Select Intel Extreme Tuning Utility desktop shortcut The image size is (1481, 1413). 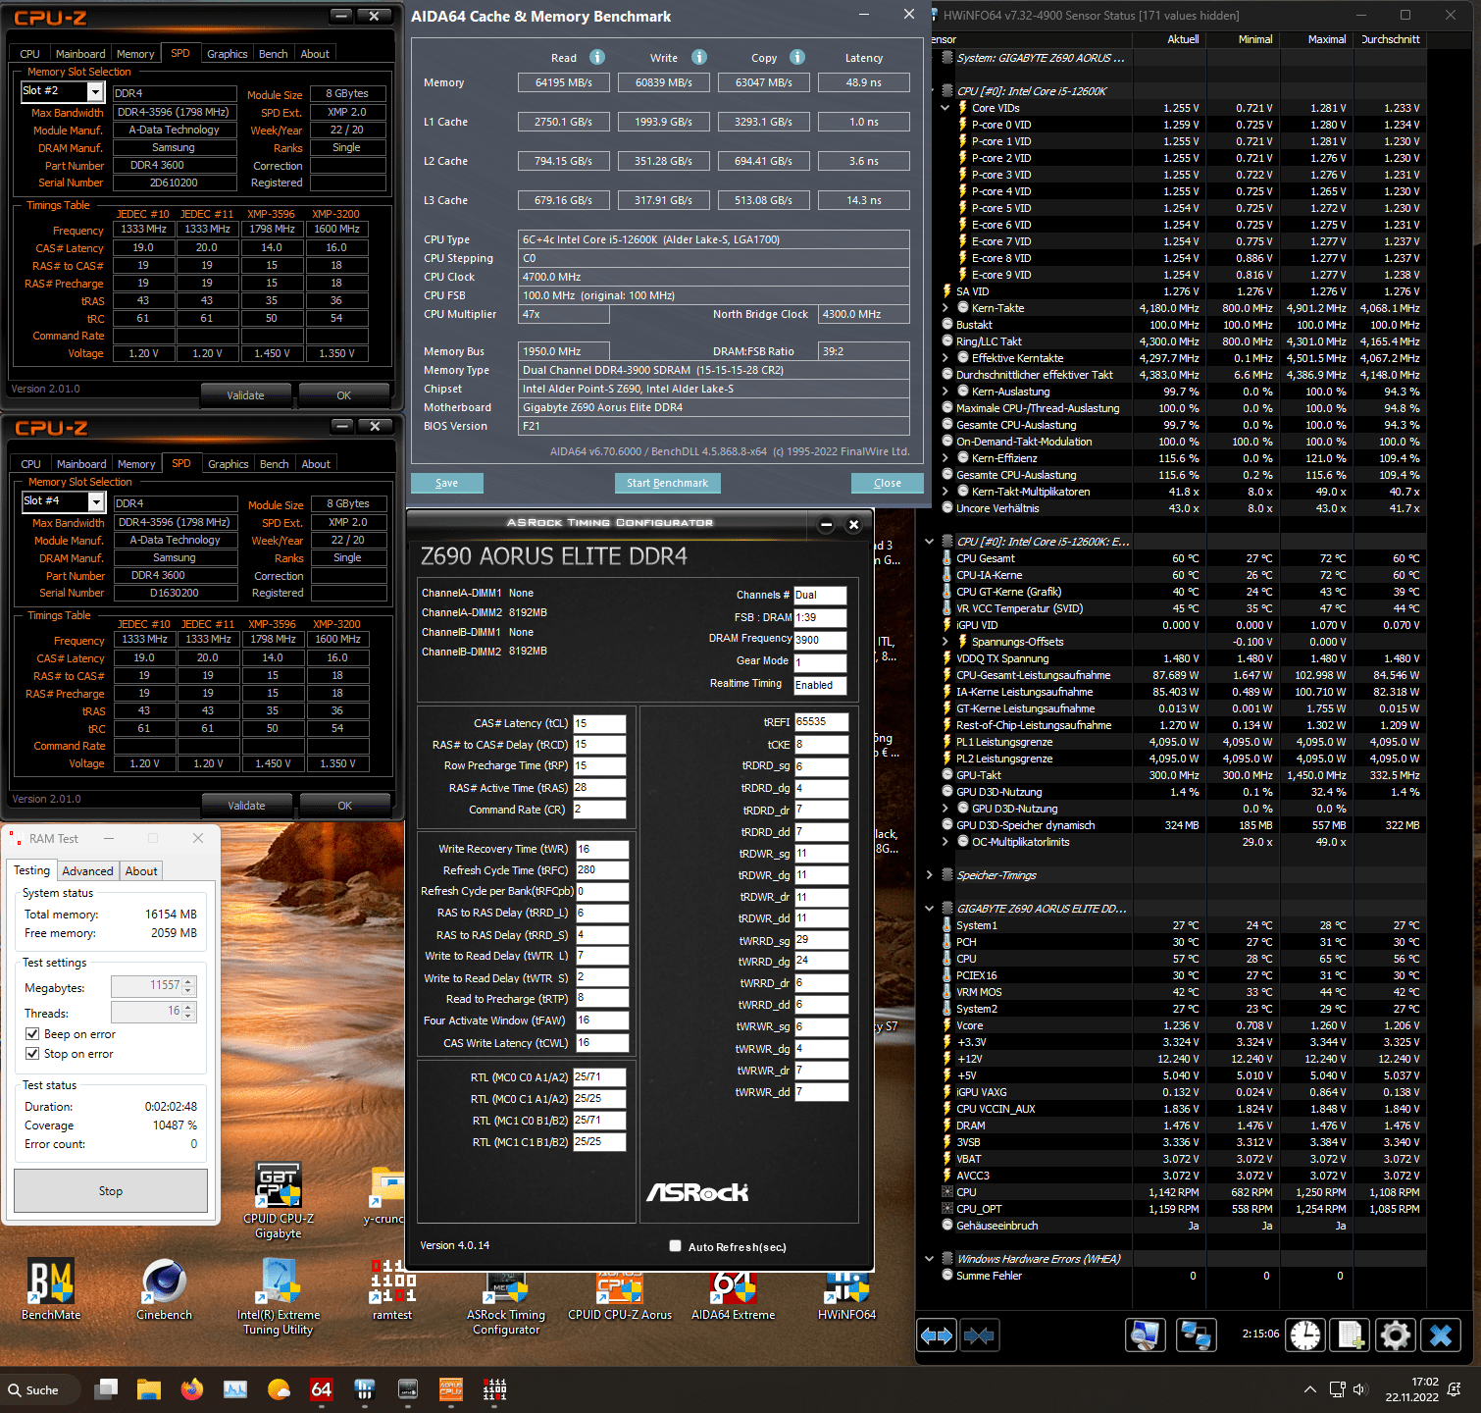click(x=279, y=1297)
